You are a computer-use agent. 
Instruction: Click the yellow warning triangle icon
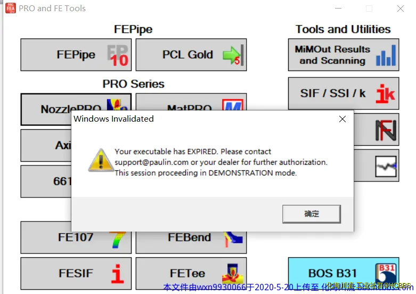99,160
